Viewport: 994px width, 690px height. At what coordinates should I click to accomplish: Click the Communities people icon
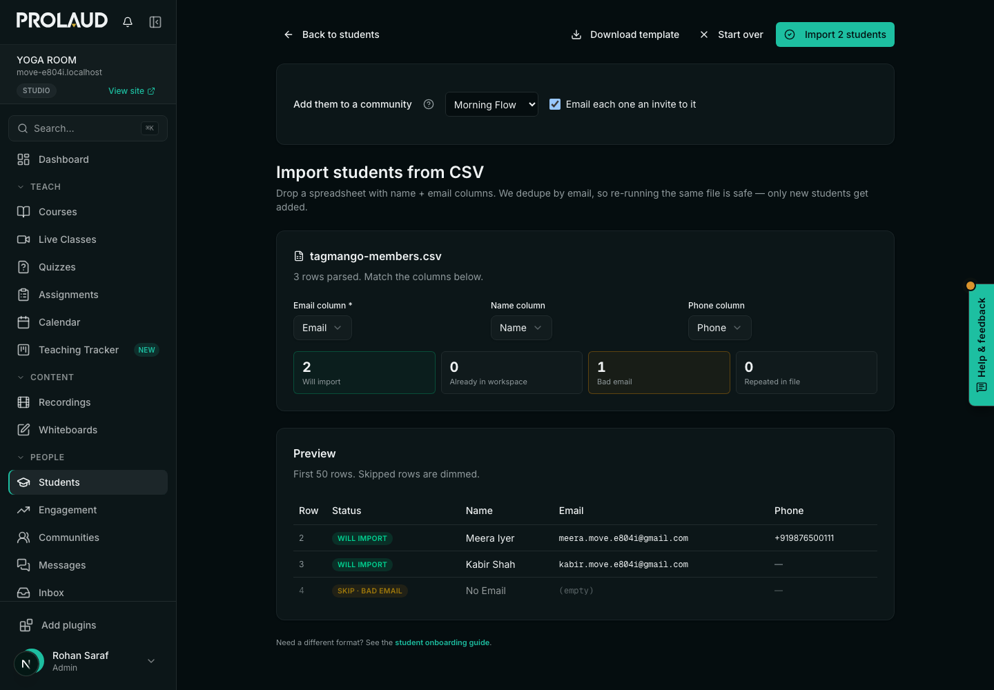(x=23, y=538)
